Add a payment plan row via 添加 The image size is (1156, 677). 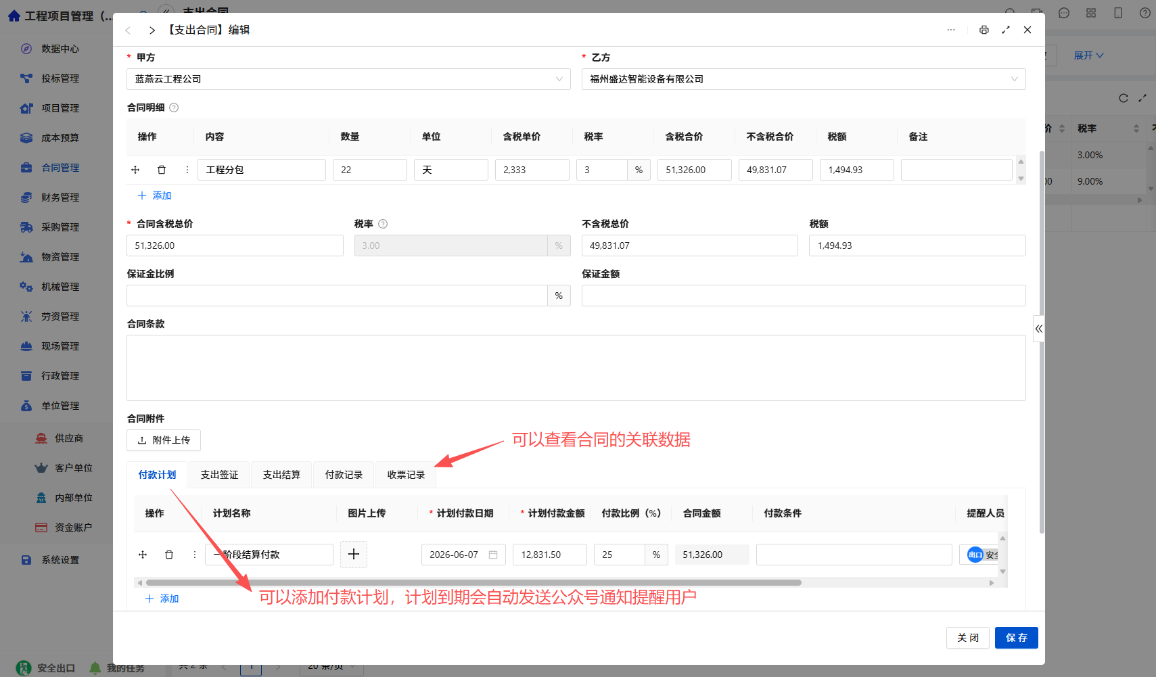pyautogui.click(x=162, y=599)
